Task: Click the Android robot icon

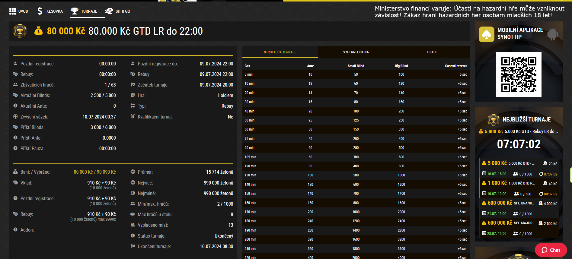Action: 552,34
